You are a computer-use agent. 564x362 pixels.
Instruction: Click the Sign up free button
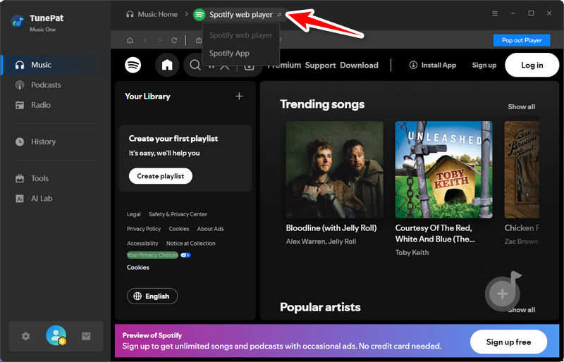[508, 342]
